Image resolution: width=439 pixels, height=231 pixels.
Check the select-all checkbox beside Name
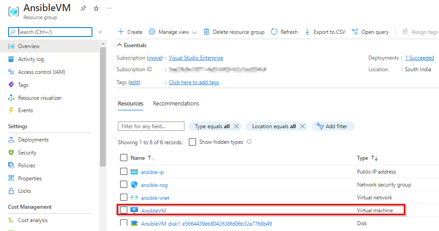click(x=123, y=158)
